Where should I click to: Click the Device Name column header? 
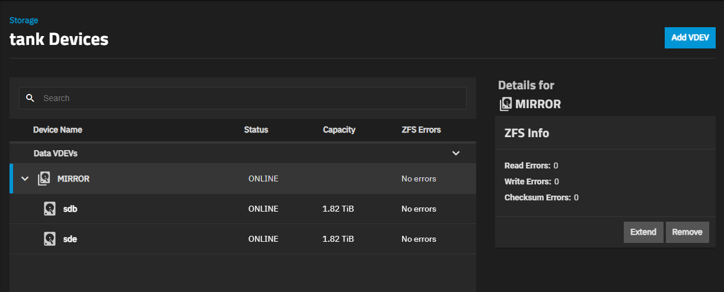click(x=58, y=129)
